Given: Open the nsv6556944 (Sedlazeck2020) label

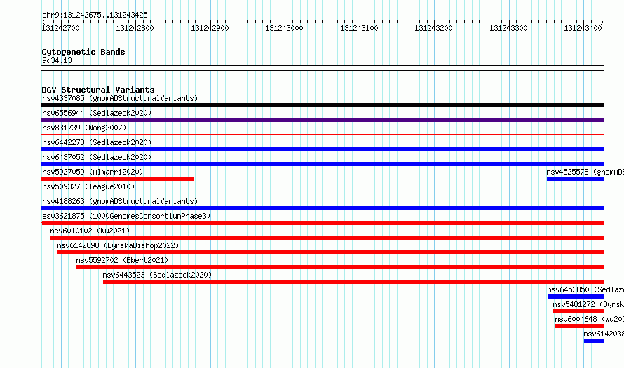Looking at the screenshot, I should tap(97, 113).
